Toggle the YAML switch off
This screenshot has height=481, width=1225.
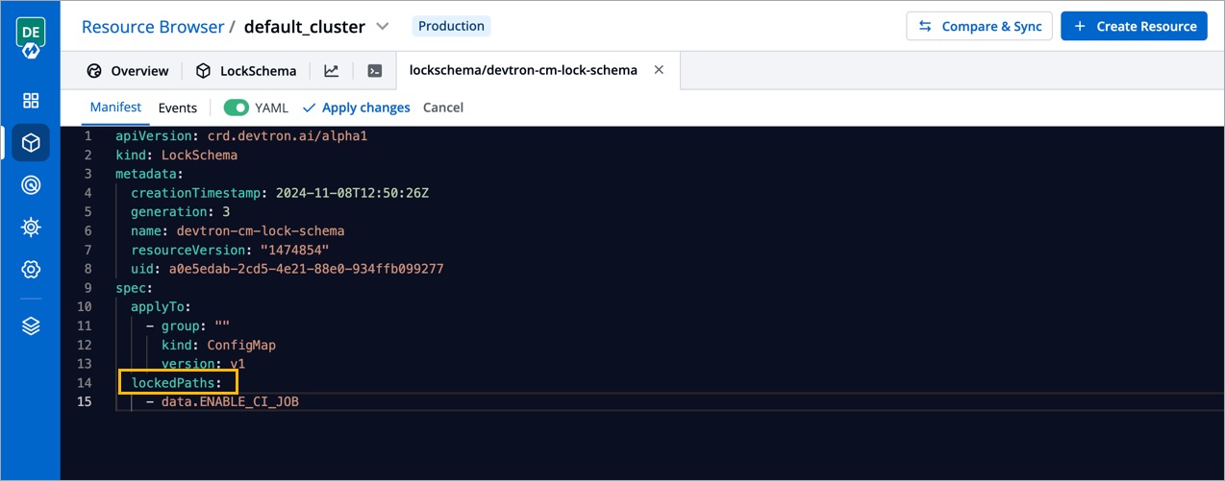[237, 108]
